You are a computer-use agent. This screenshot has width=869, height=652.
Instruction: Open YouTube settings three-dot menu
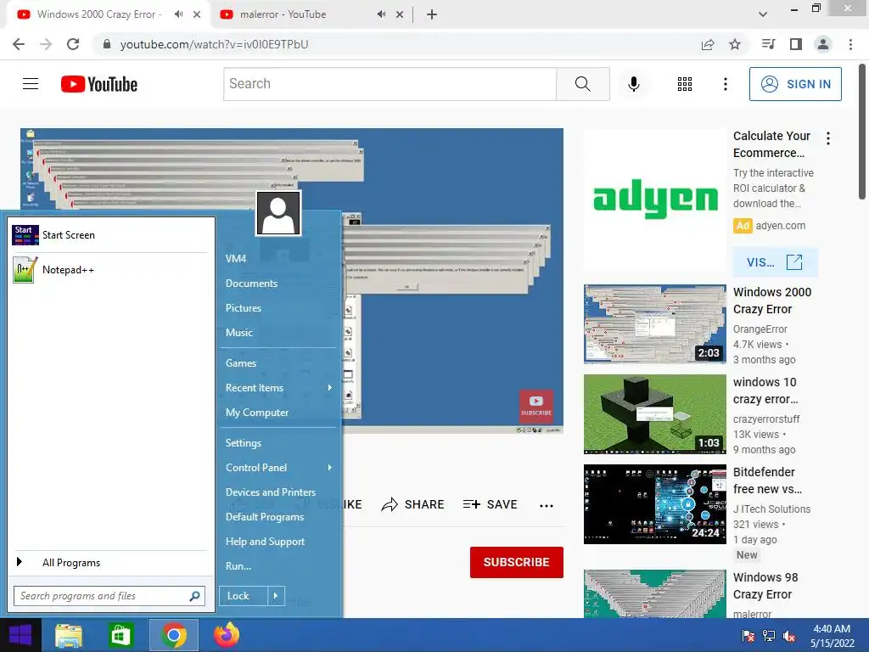click(725, 84)
